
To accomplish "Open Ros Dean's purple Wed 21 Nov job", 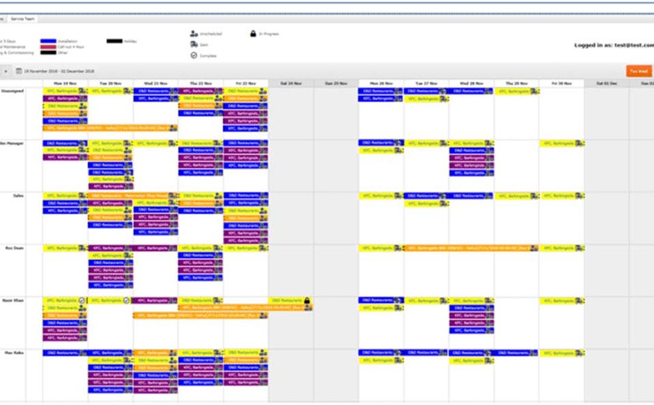I will [155, 248].
